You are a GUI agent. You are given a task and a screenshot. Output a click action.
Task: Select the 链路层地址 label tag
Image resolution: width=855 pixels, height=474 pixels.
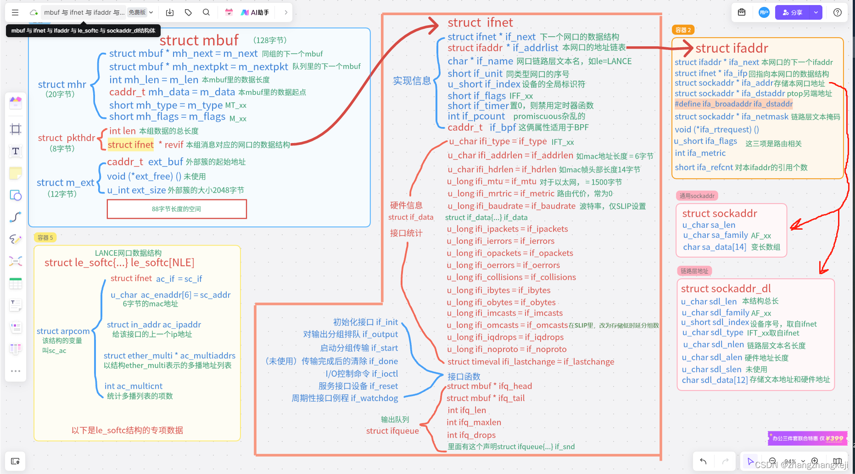[x=694, y=271]
